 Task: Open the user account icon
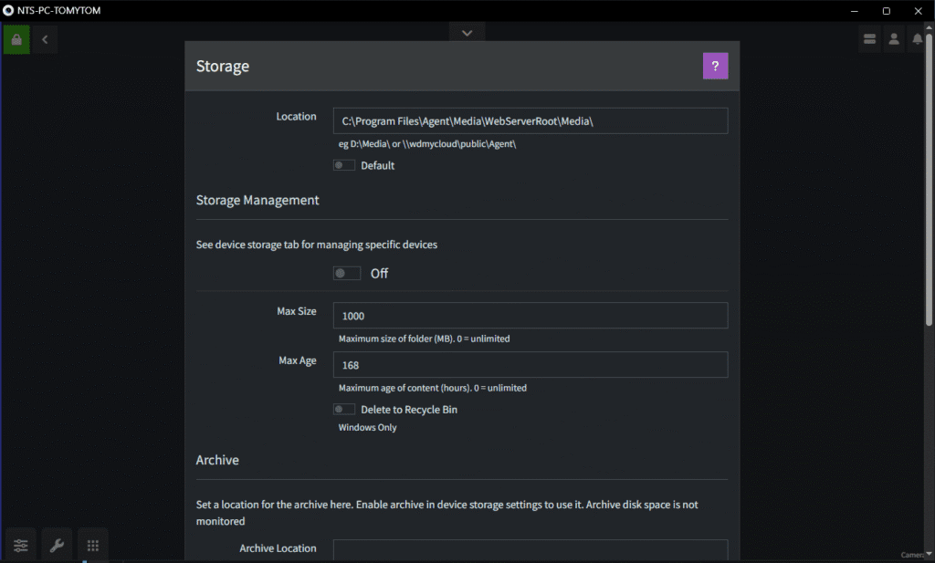point(894,39)
